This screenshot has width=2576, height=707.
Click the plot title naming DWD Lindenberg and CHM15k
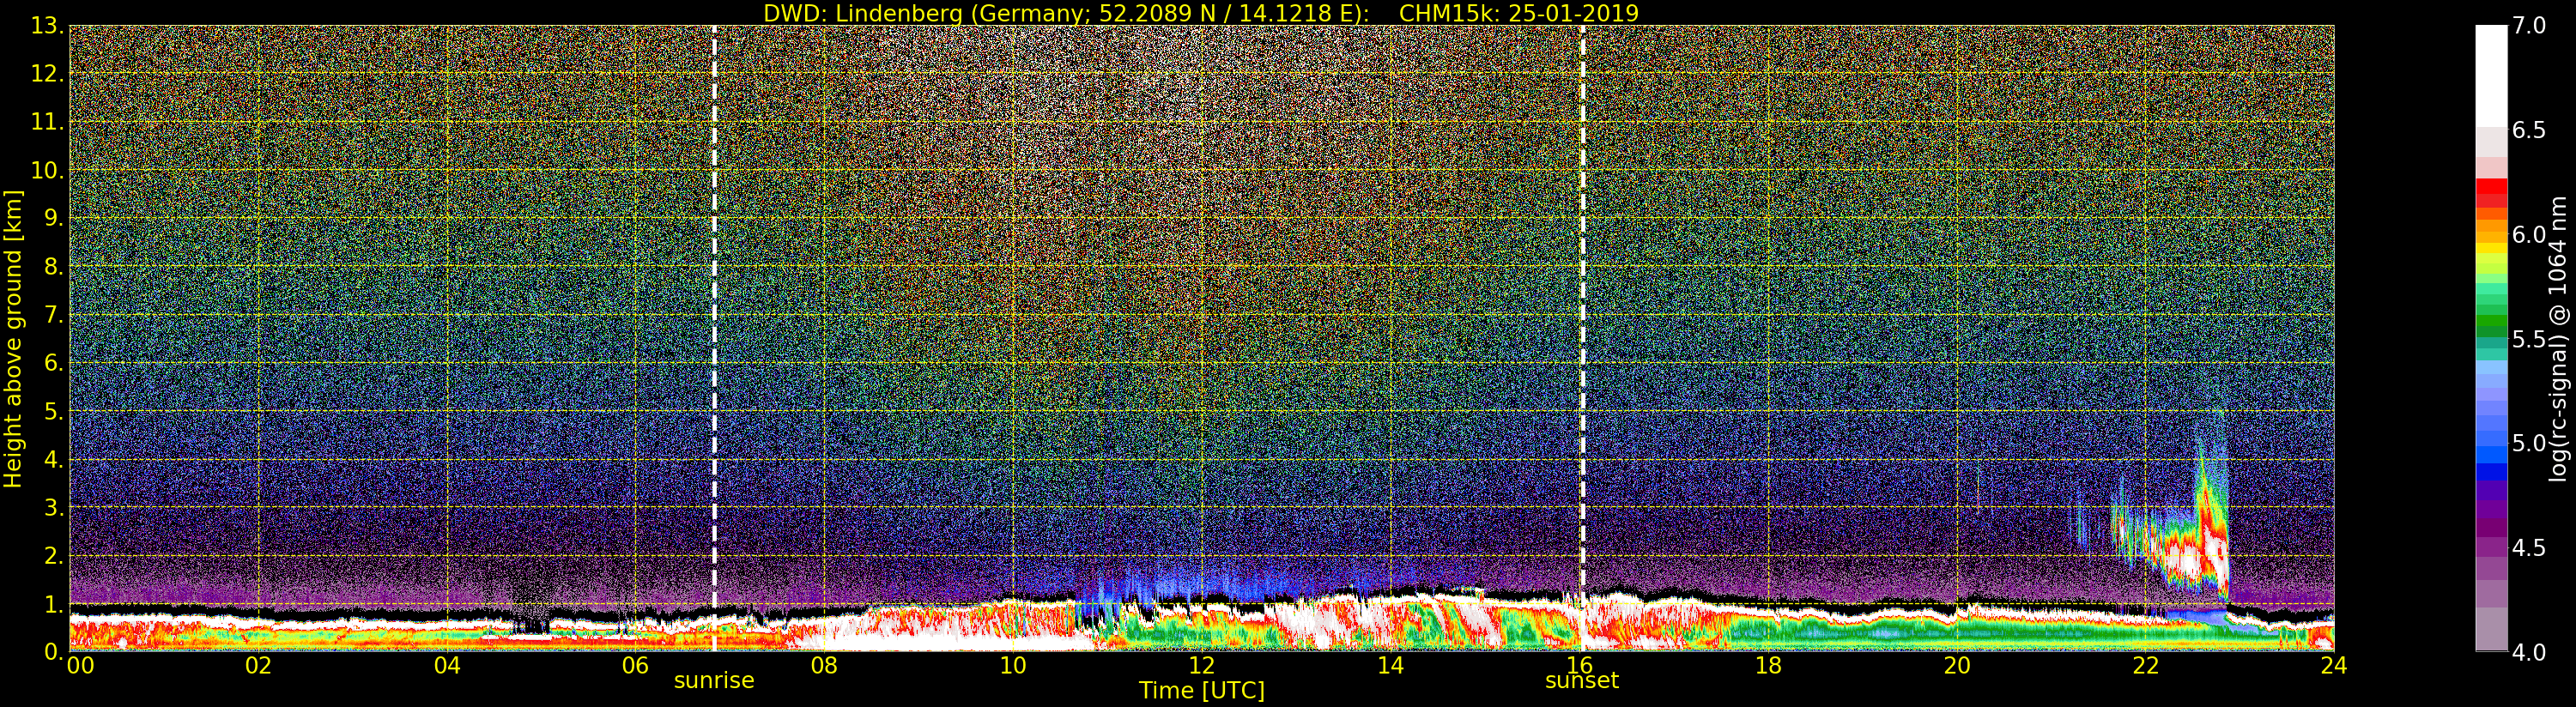click(x=1200, y=13)
